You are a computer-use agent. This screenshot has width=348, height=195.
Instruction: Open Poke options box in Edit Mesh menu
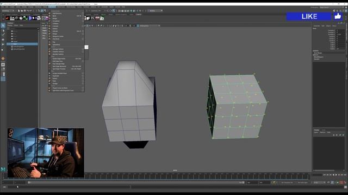(x=83, y=81)
